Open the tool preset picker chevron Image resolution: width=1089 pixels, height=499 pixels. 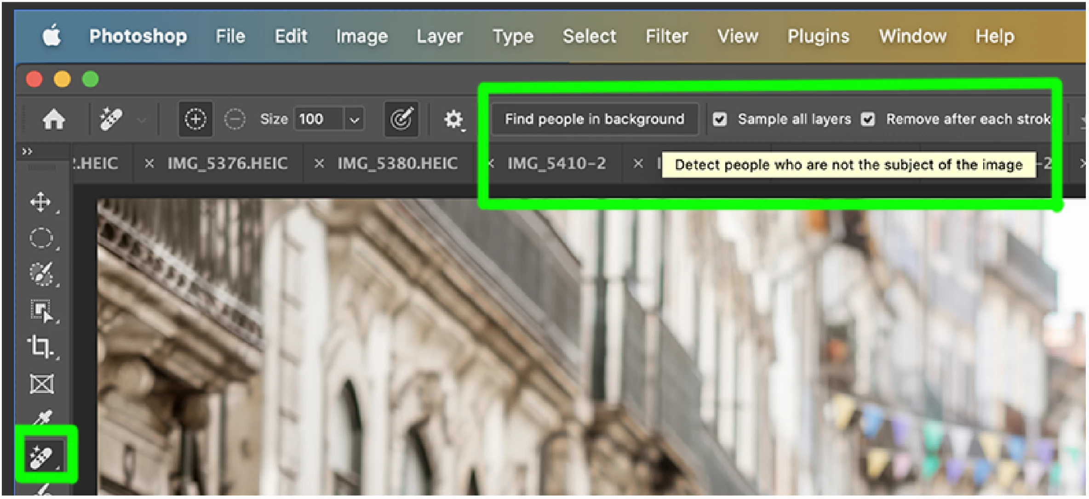point(142,120)
